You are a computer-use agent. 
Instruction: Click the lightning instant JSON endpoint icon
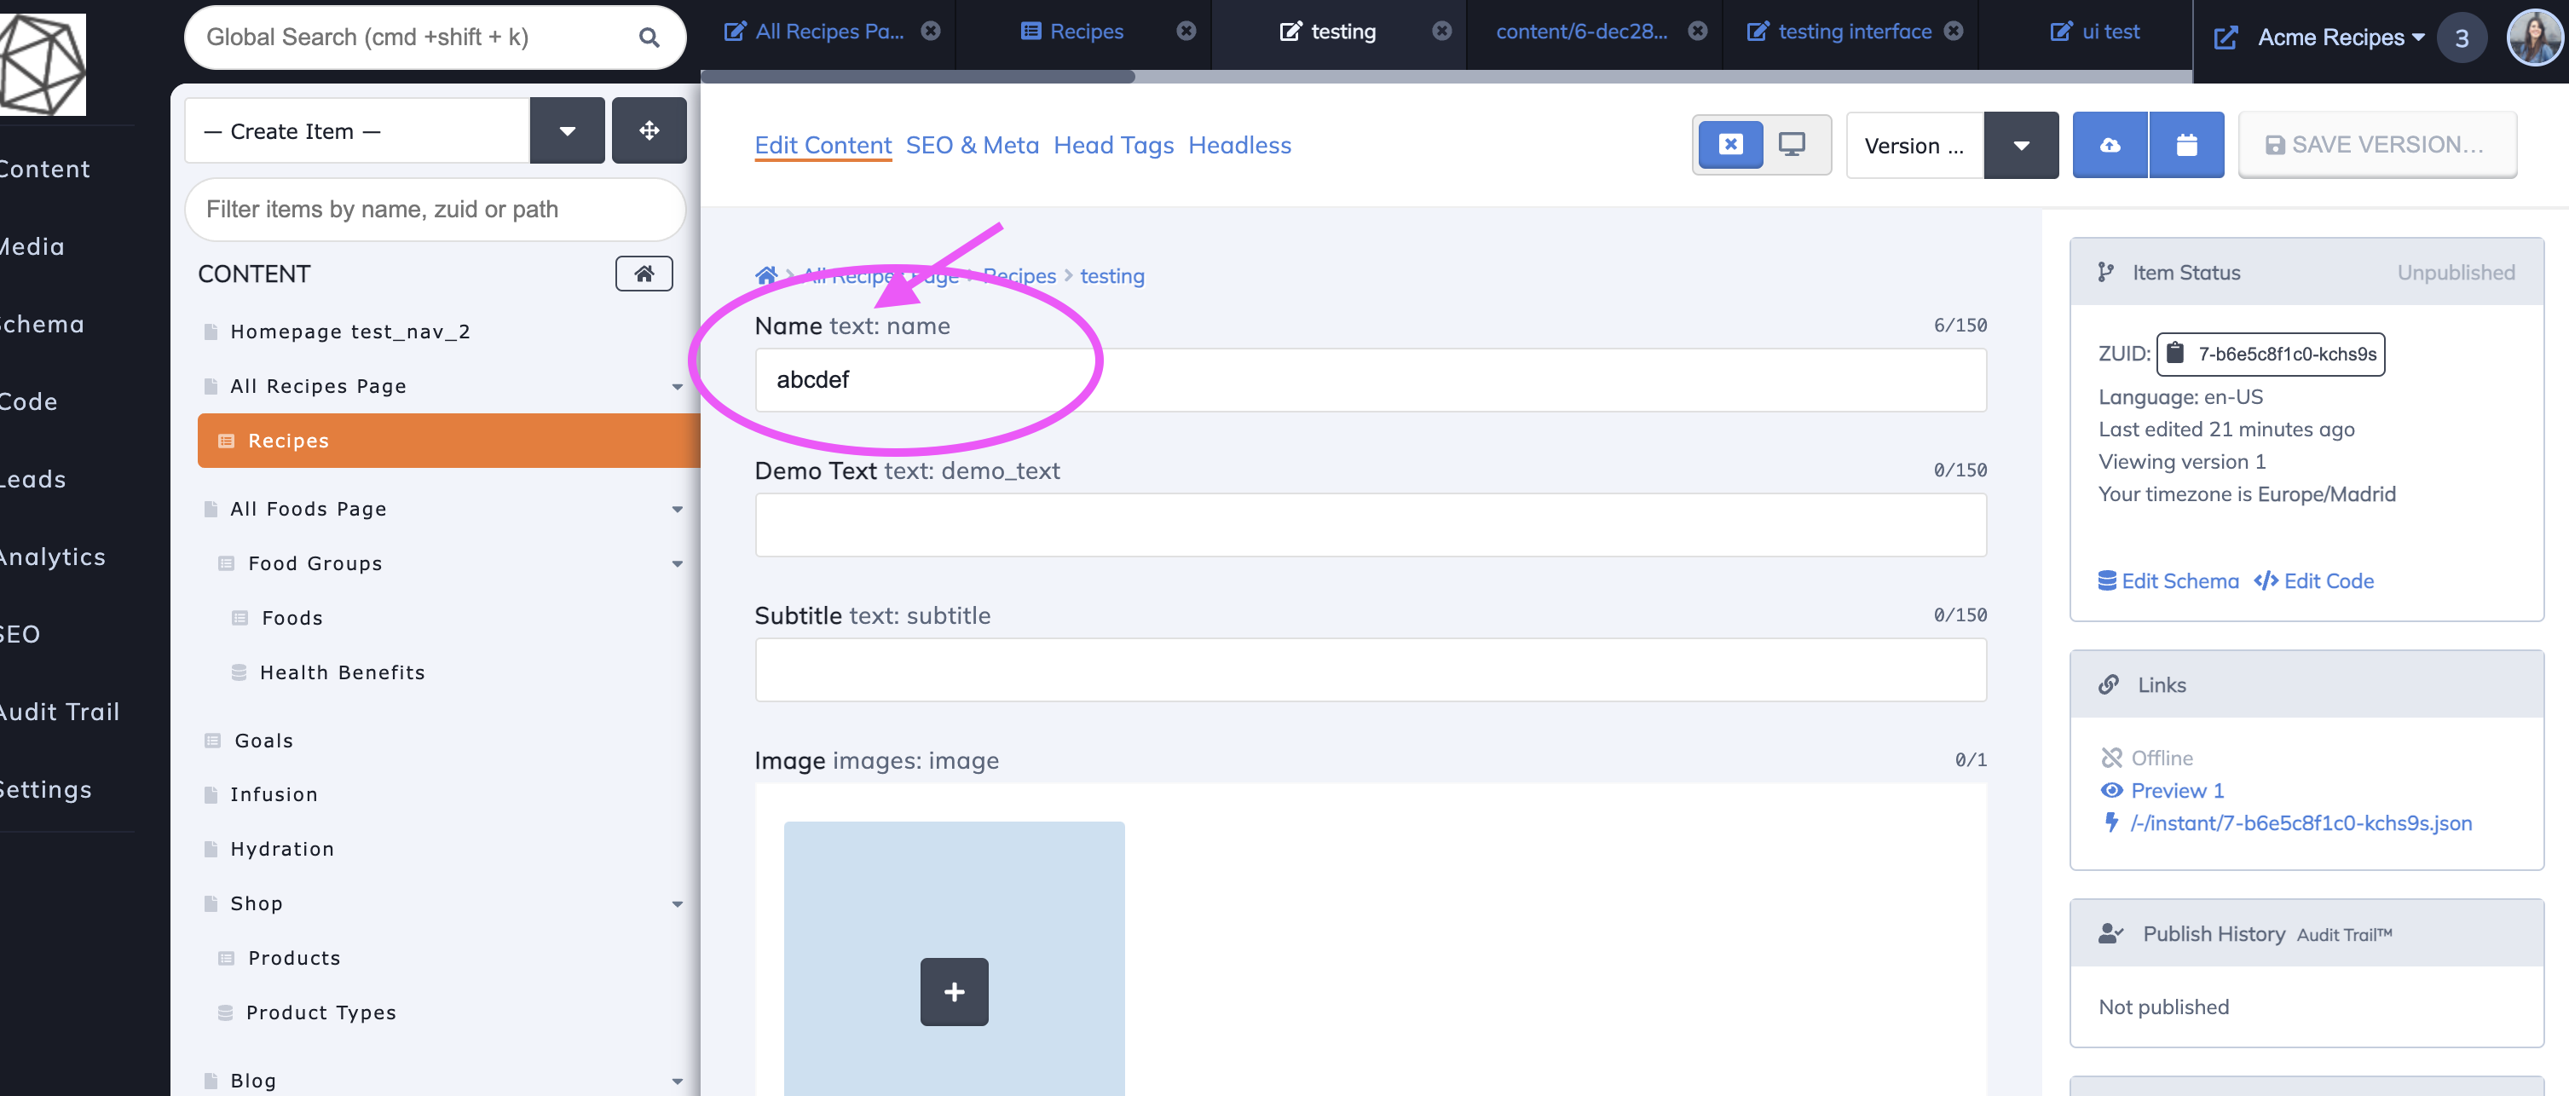pos(2111,822)
